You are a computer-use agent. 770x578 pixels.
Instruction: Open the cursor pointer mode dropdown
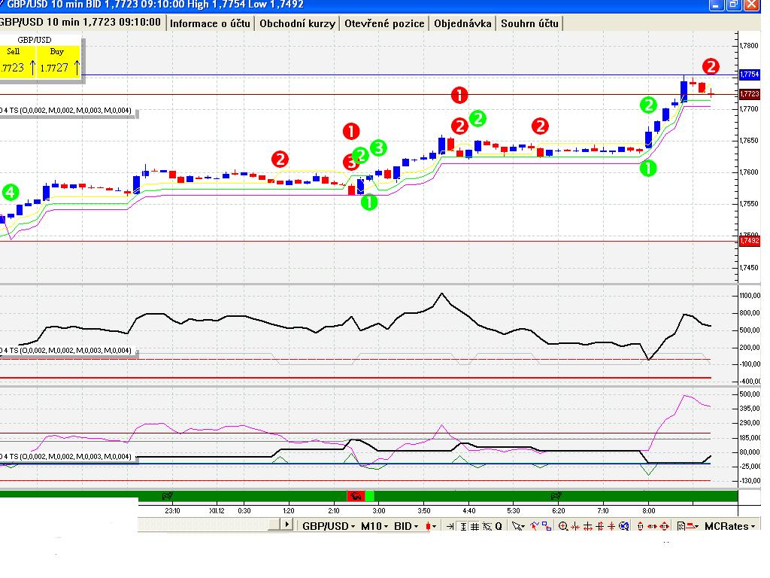click(517, 526)
